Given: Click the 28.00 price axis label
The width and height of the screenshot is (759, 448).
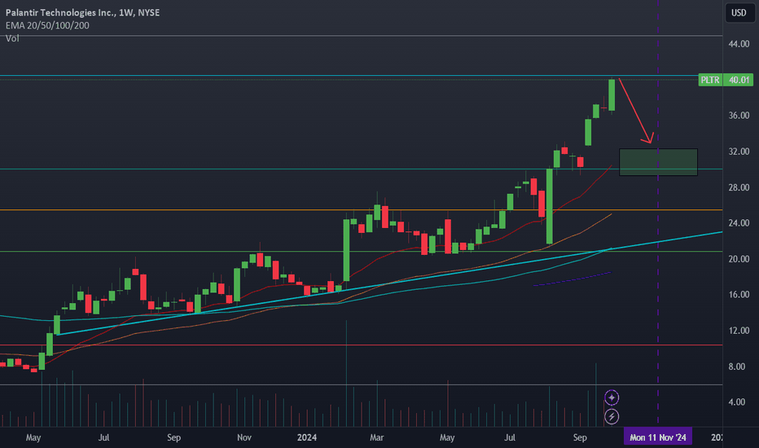Looking at the screenshot, I should [739, 187].
